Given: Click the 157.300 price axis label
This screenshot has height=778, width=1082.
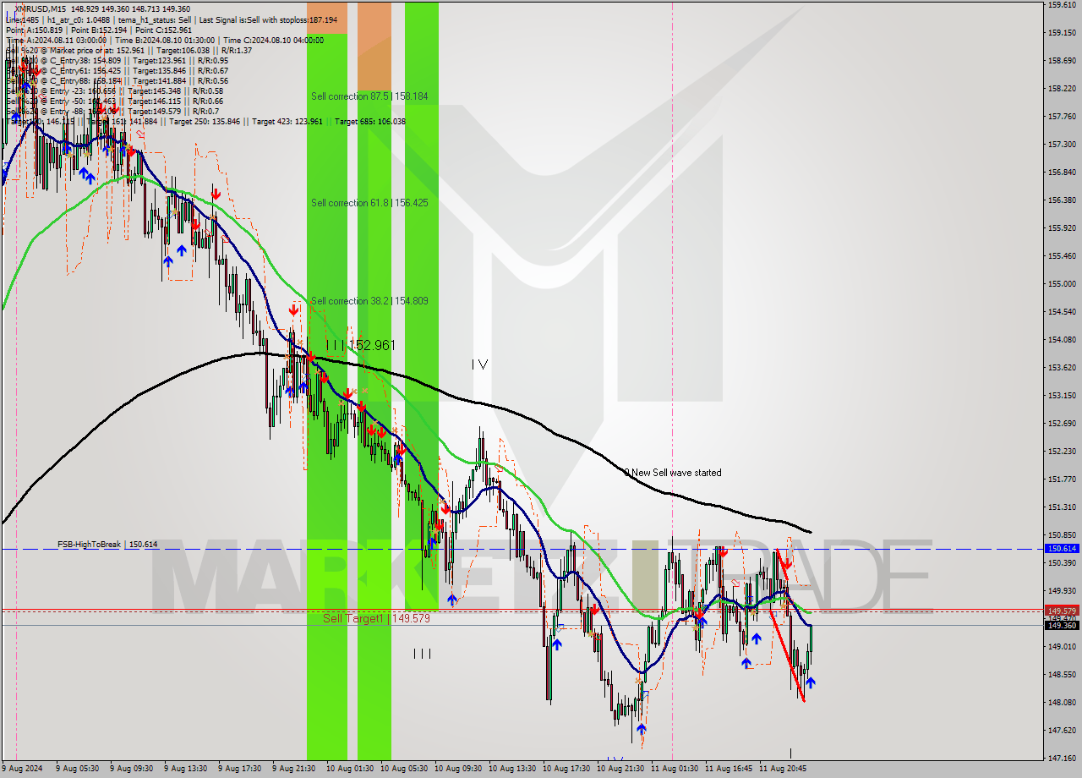Looking at the screenshot, I should tap(1062, 144).
